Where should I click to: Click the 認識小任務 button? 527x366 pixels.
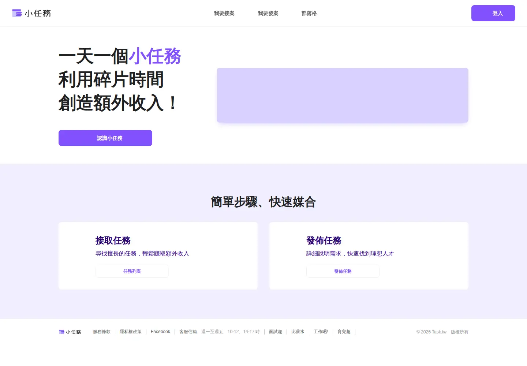(105, 138)
